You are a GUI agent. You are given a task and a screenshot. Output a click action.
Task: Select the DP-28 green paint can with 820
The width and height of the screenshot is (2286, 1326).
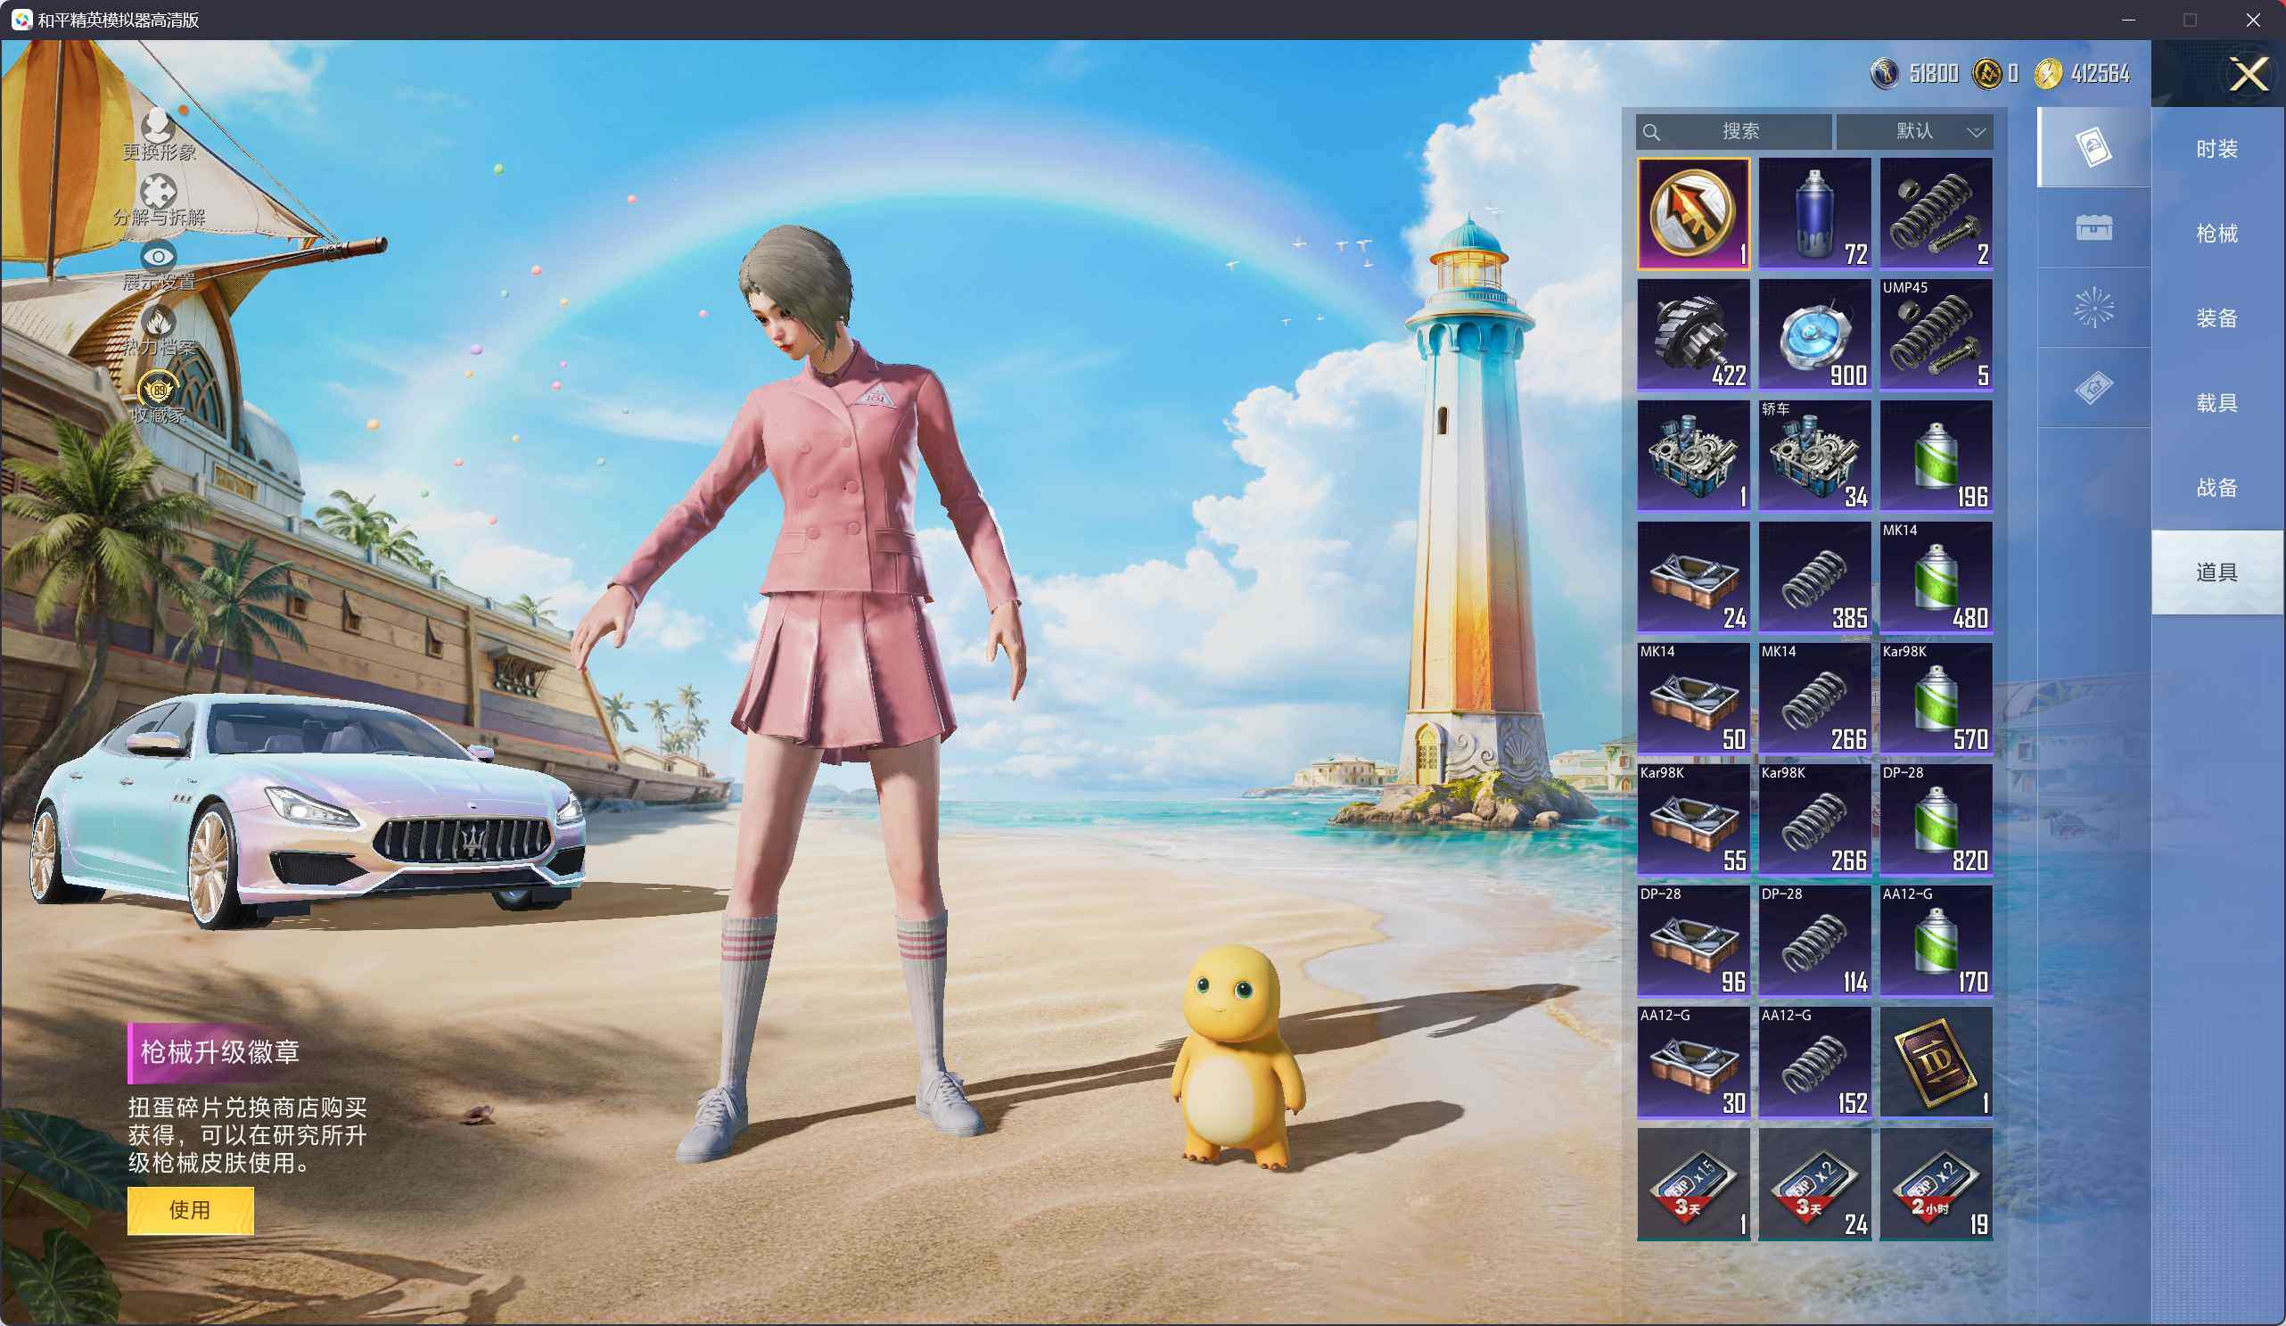tap(1936, 820)
